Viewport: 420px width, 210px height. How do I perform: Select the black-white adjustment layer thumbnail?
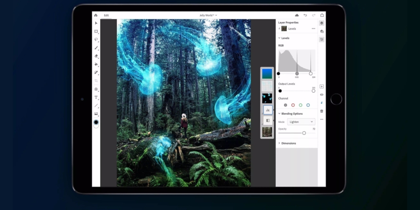pos(268,121)
